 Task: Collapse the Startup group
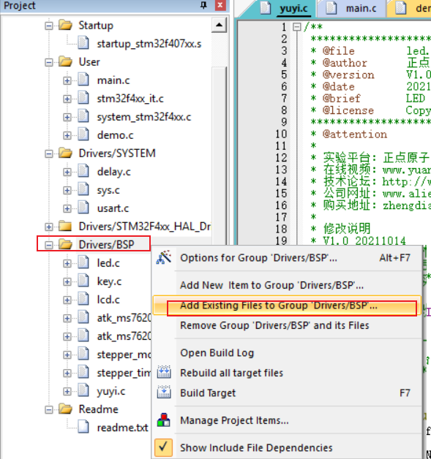pos(49,26)
